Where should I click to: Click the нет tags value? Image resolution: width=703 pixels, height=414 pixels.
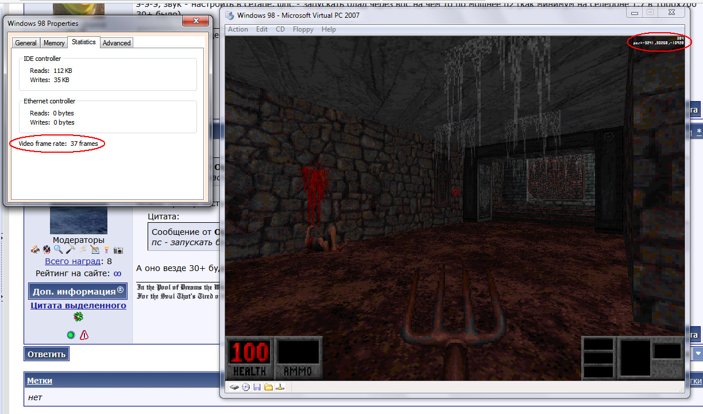coord(35,397)
